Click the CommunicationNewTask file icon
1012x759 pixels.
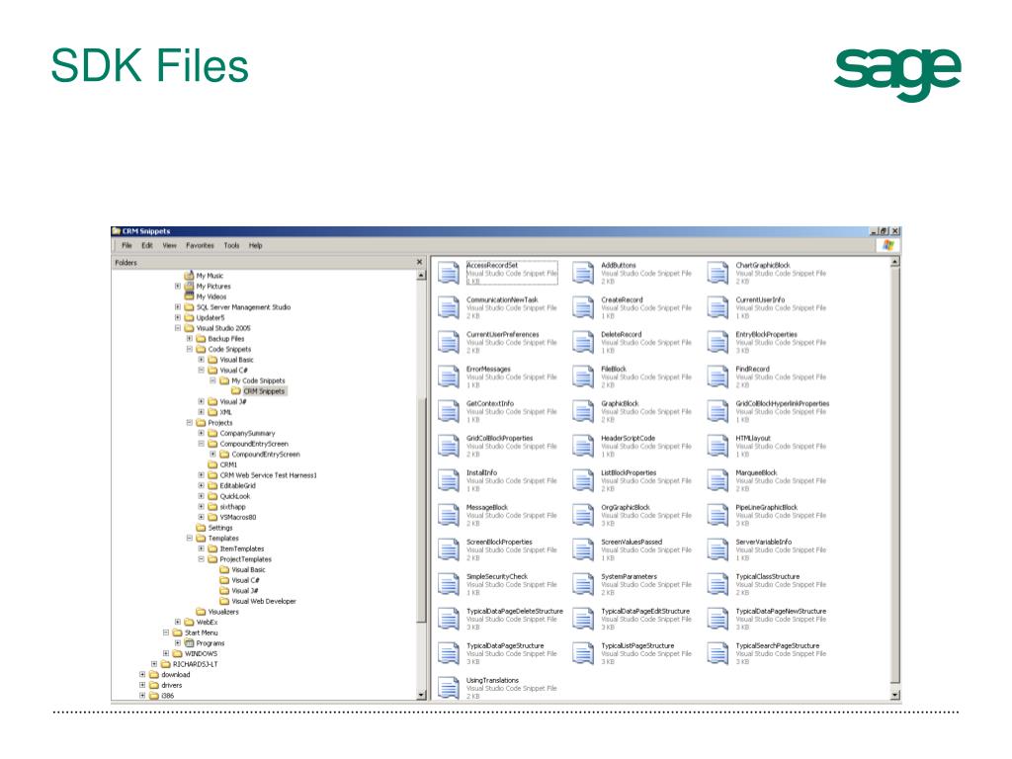[449, 308]
